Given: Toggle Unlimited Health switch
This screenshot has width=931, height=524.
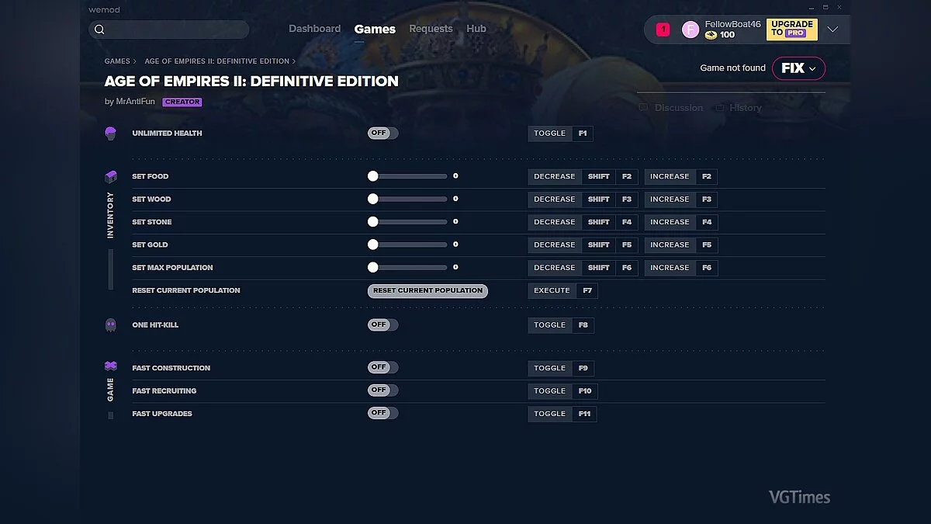Looking at the screenshot, I should [x=382, y=133].
